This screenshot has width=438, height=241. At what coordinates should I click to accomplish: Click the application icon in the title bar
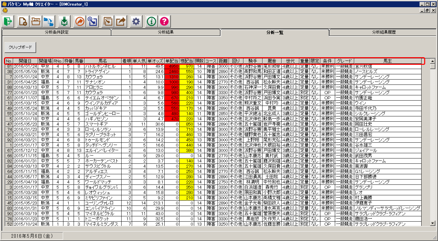tap(4, 4)
